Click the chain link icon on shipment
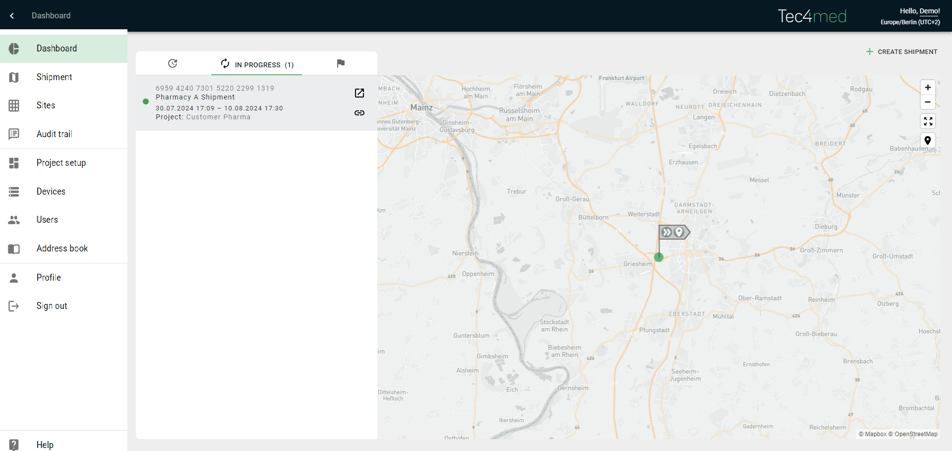Viewport: 952px width, 451px height. [359, 113]
